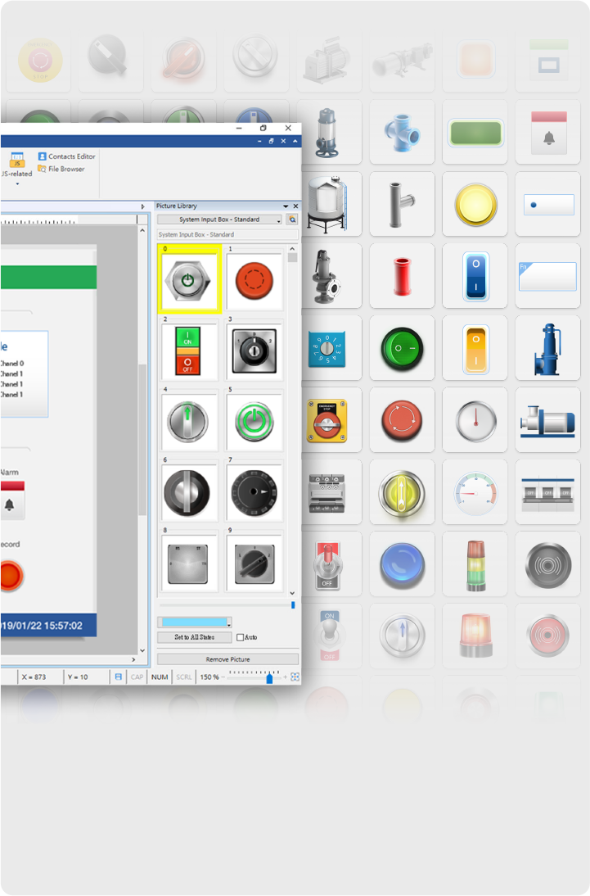Select the green power button picture 5
Screen dimensions: 590x896
pos(254,423)
